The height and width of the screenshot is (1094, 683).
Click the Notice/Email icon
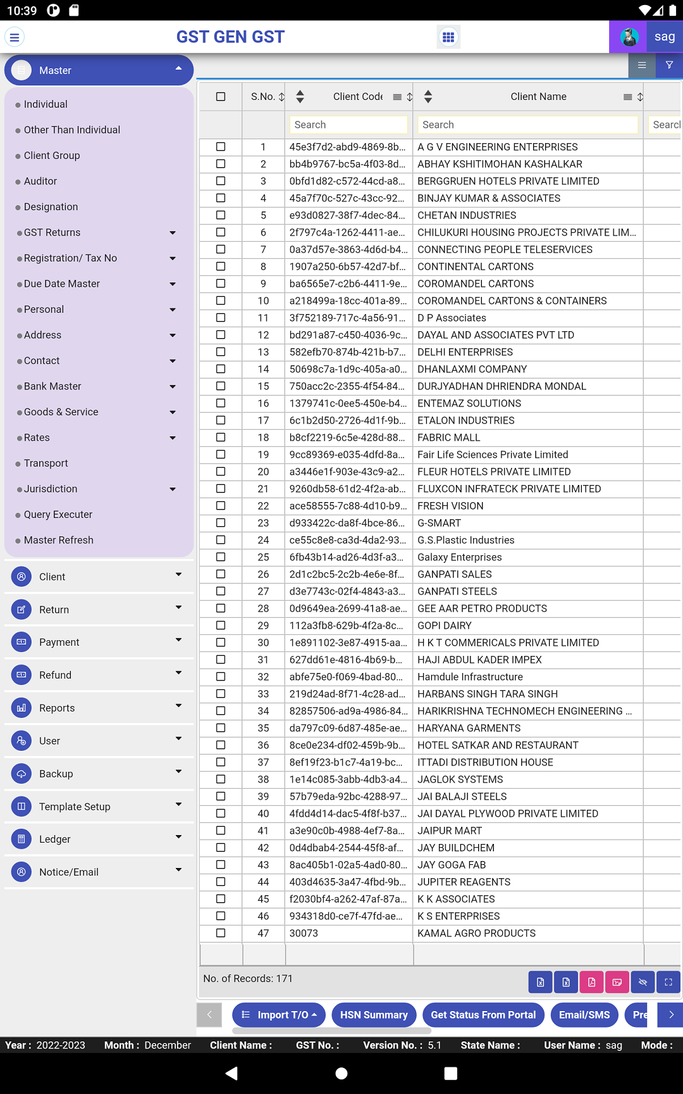(22, 872)
